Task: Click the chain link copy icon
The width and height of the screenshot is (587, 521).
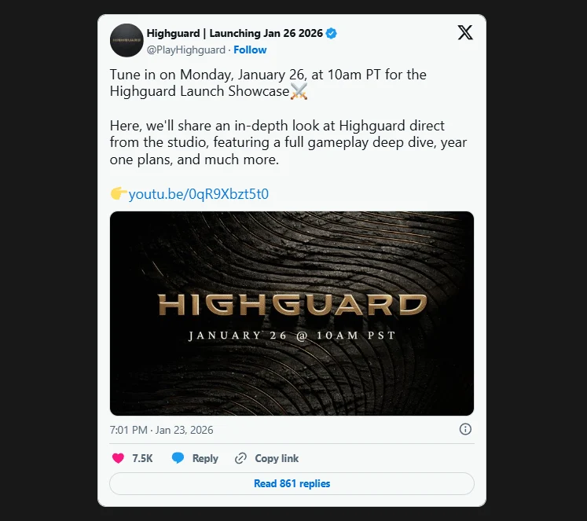Action: [x=240, y=458]
